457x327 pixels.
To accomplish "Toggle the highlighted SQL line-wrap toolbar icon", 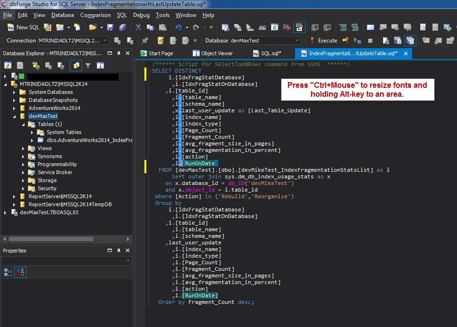I will pos(299,27).
